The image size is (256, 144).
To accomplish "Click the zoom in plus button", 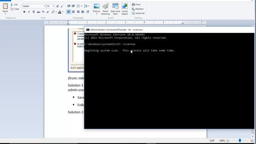I will tap(252, 140).
